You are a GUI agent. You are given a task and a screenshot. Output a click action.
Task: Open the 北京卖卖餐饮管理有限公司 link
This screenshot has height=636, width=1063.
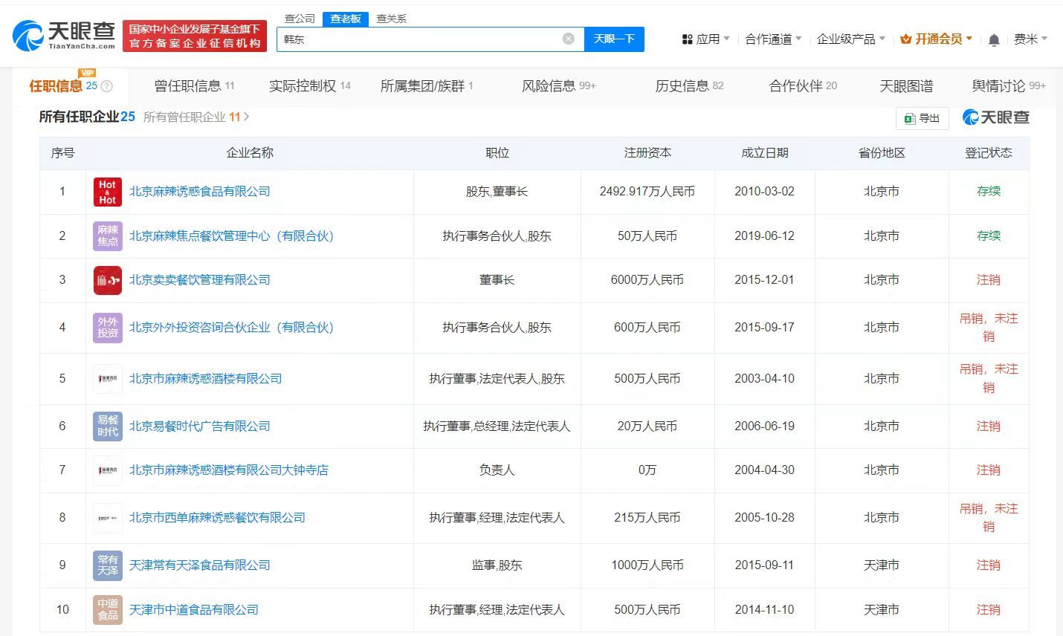[x=199, y=280]
